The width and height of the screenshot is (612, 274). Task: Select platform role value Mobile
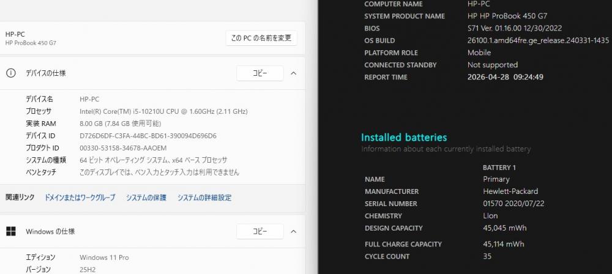(479, 53)
